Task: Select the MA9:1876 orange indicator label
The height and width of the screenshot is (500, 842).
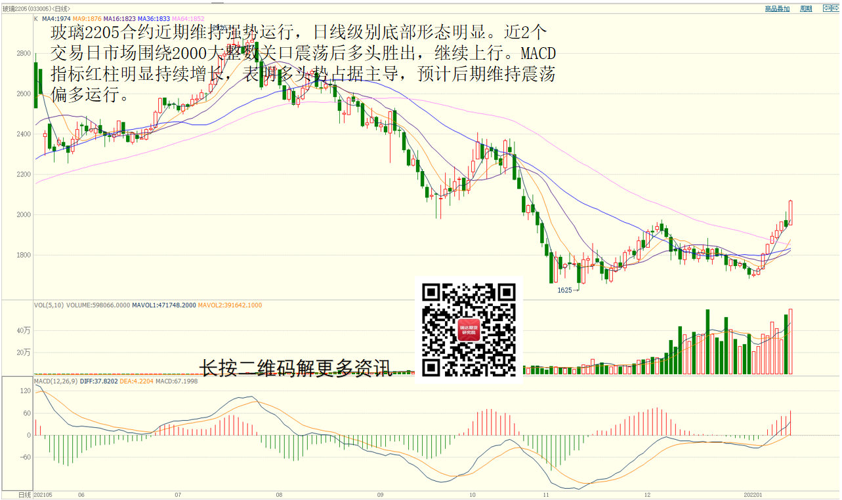Action: click(87, 19)
